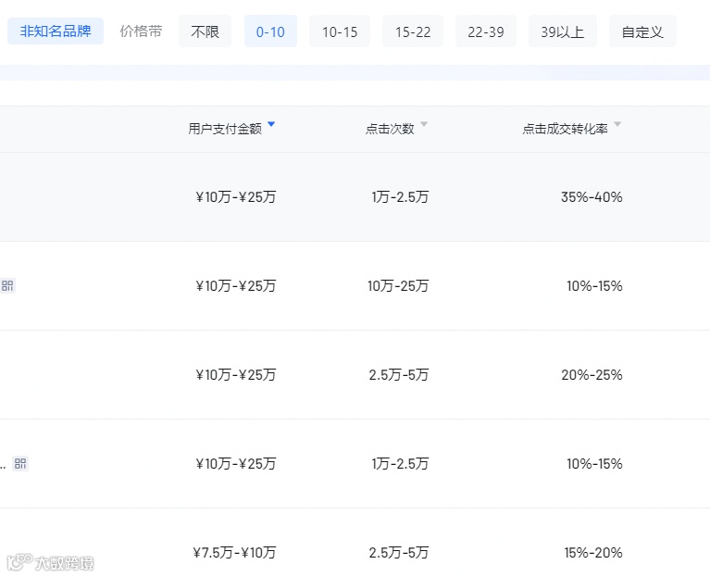Open the grid icon in the fourth row with 10%-15% conversion and 1万-2.5万 clicks
This screenshot has height=577, width=710.
point(20,463)
